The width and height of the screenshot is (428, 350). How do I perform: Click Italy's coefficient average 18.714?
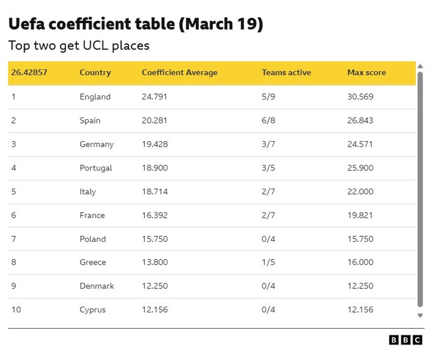coord(155,192)
